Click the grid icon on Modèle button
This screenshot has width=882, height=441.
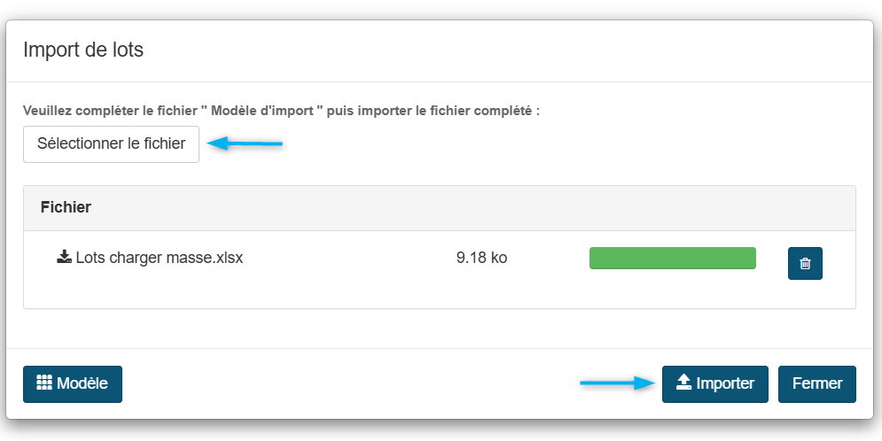[x=44, y=383]
